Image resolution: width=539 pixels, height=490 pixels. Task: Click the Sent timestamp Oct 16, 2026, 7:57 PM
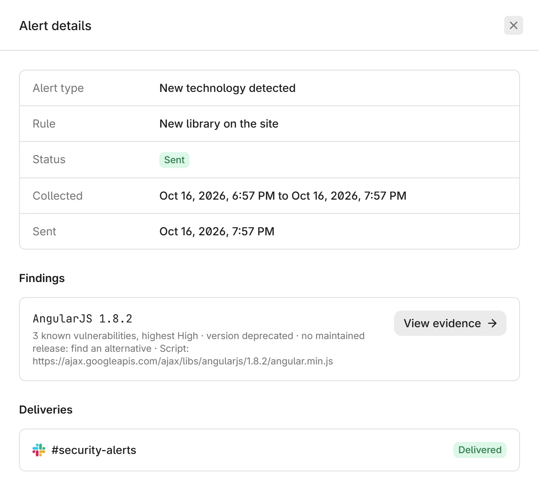217,231
